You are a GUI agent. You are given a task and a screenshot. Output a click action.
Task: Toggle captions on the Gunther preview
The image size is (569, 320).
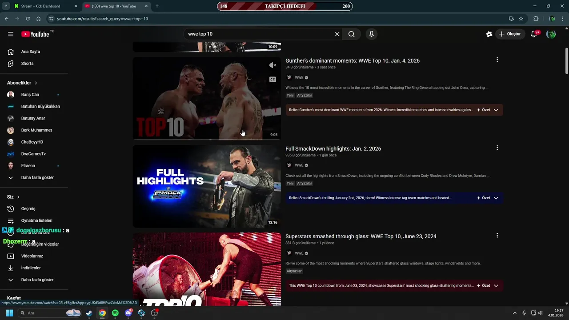tap(272, 80)
